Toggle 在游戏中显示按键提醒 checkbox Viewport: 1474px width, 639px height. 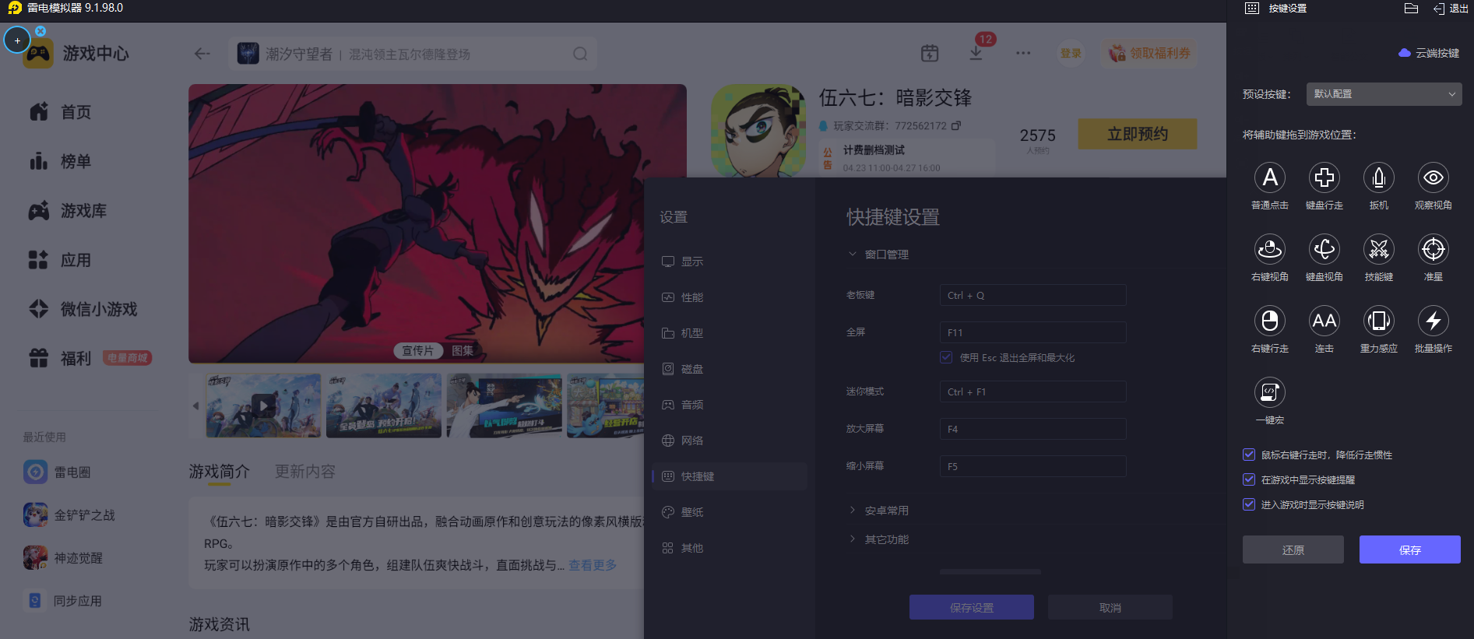(x=1249, y=479)
